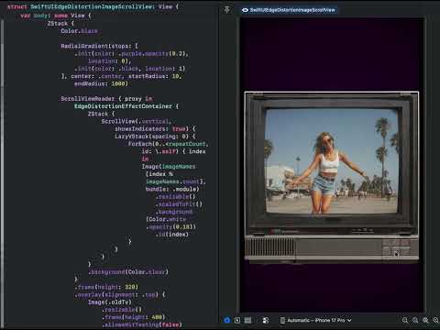Zoom in the preview canvas
Screen dimensions: 440x330
click(x=435, y=320)
